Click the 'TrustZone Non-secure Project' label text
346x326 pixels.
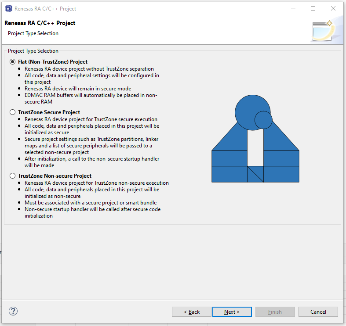pyautogui.click(x=55, y=176)
